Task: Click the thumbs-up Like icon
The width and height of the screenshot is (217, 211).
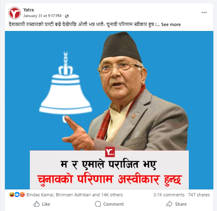Action: pos(36,204)
